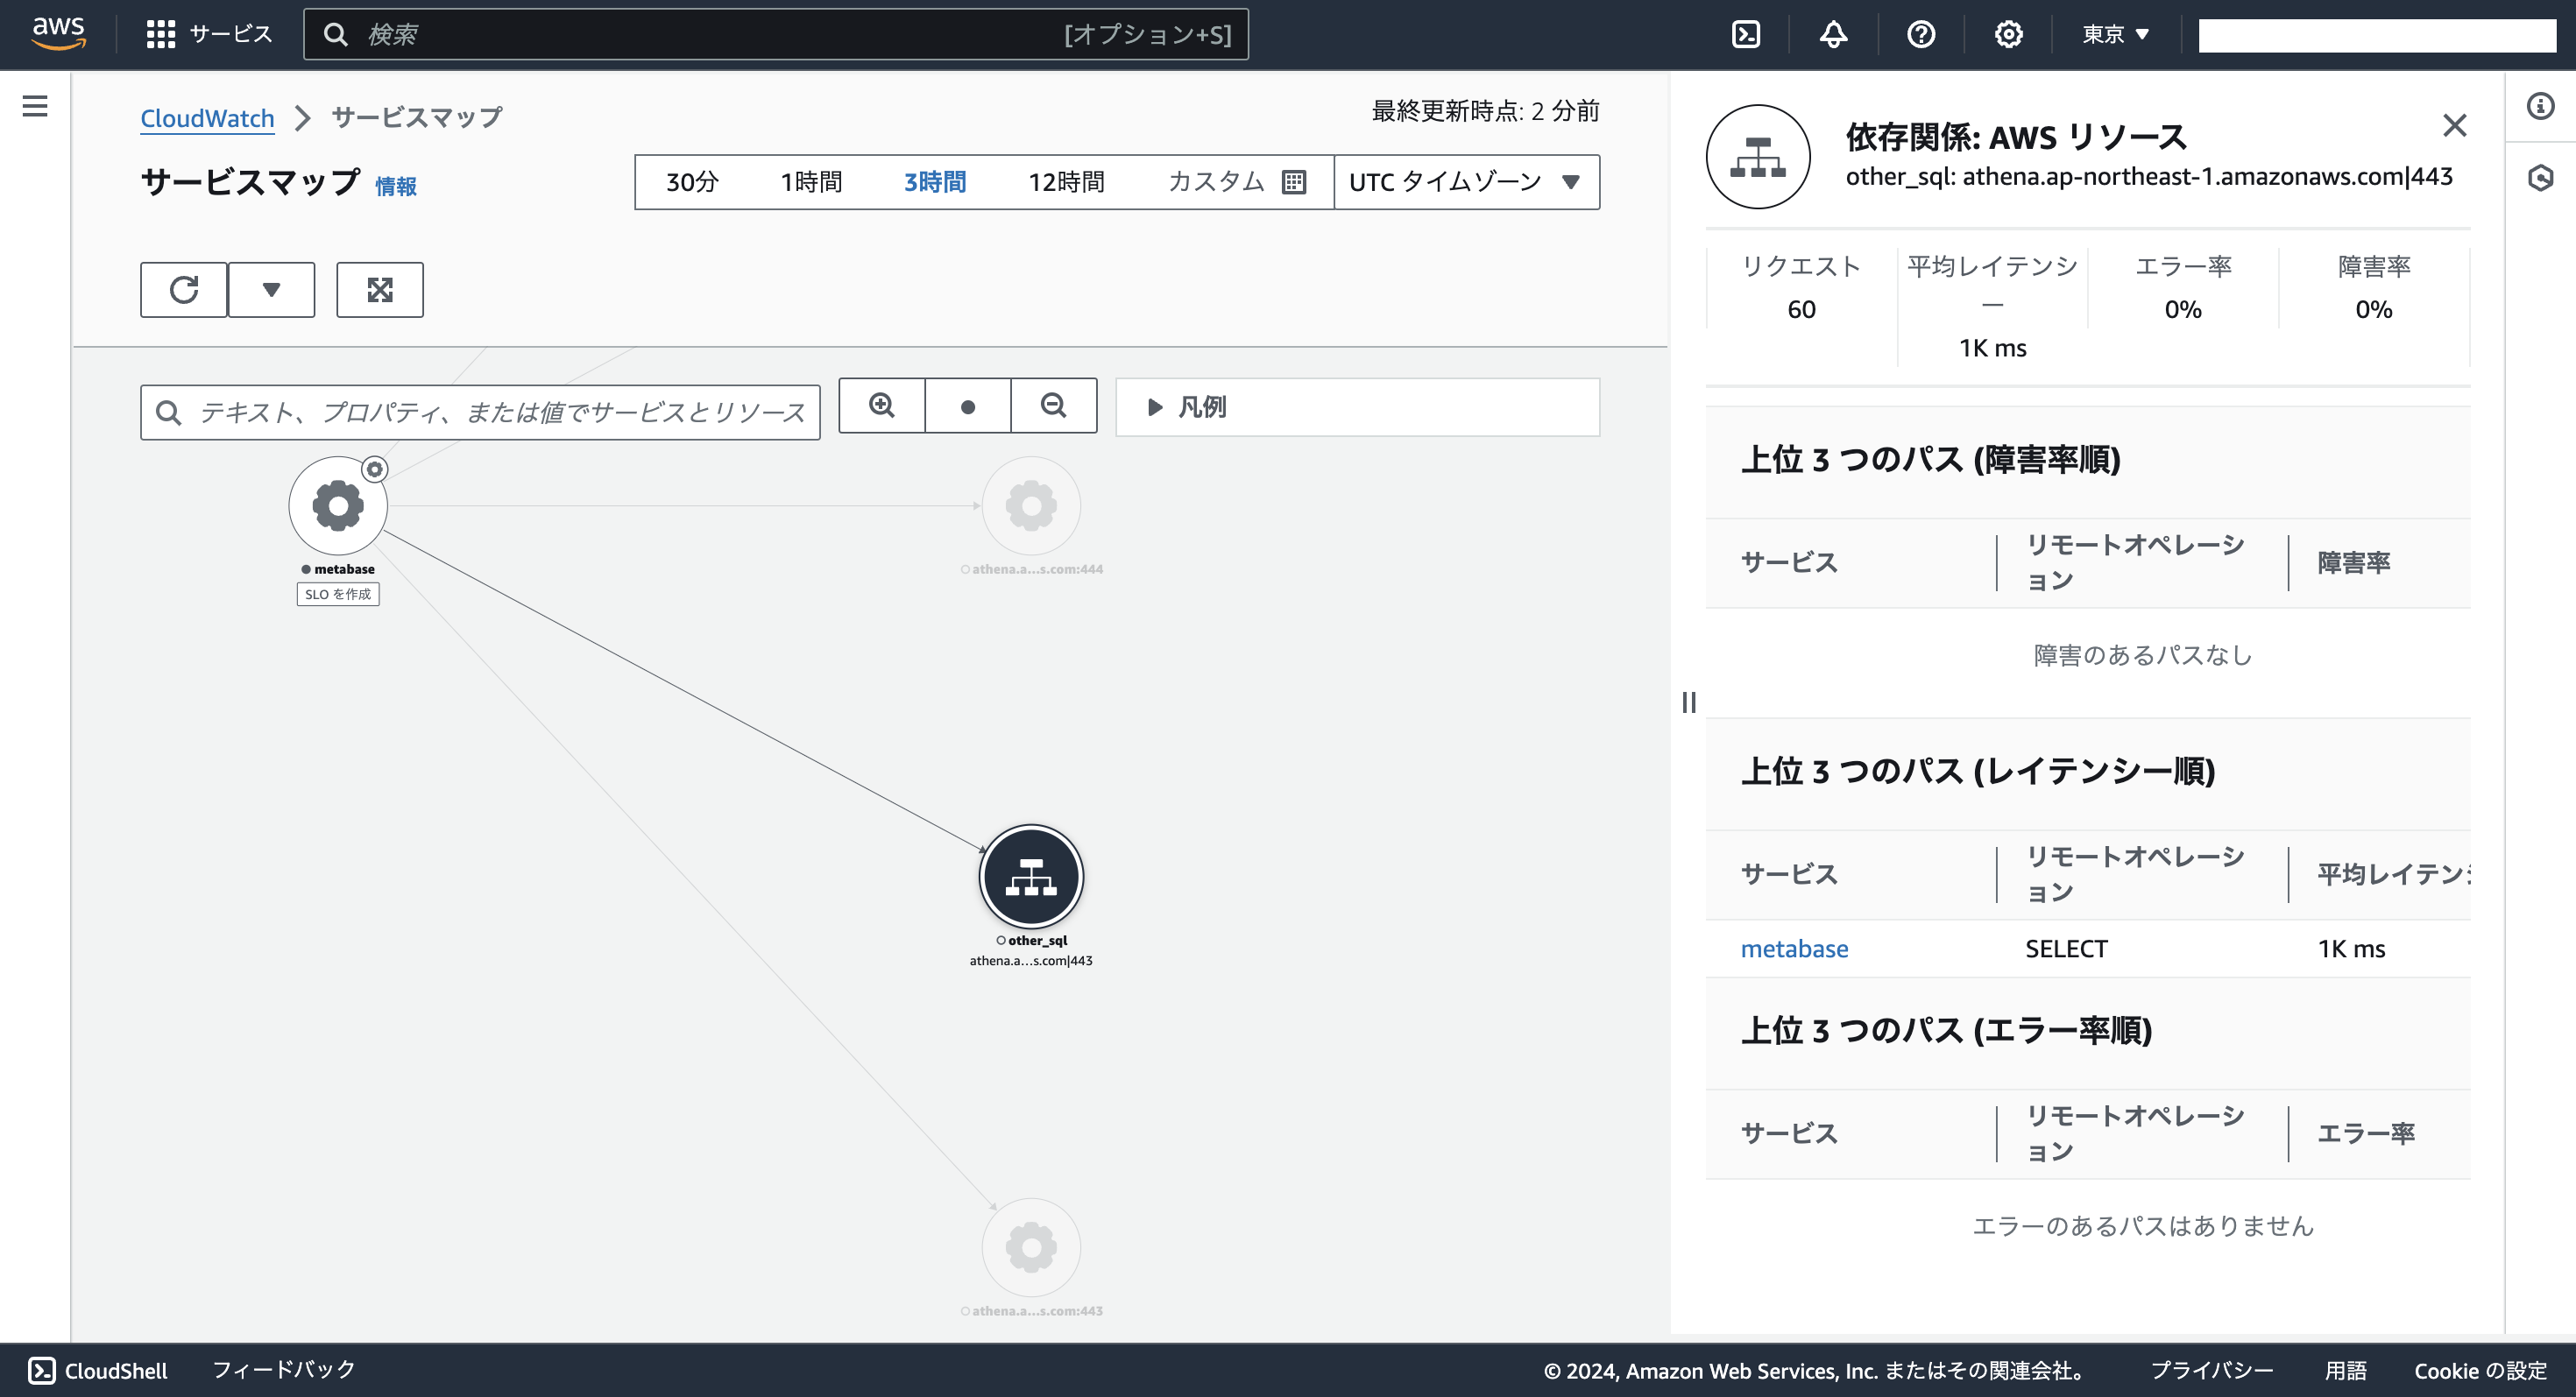Screen dimensions: 2576x1397
Task: Open the AWS CloudShell icon in header
Action: (x=1746, y=34)
